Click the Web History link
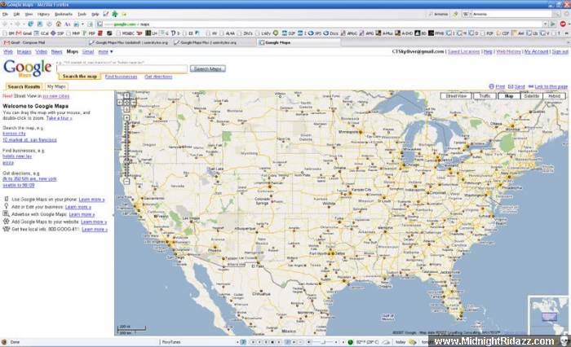Viewport: 571px width, 347px height. tap(508, 51)
